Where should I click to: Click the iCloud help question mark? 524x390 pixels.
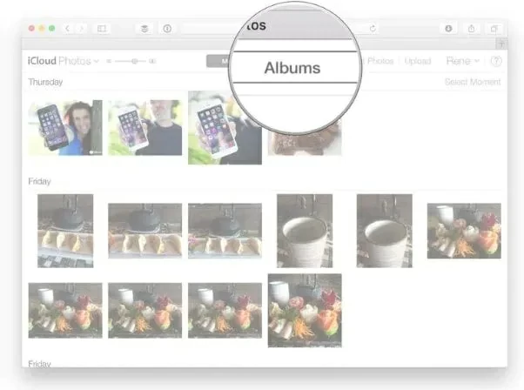tap(496, 61)
